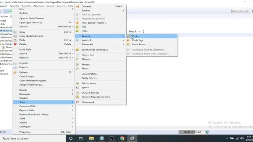Click the Scala IDE taskbar icon
This screenshot has height=142, width=253.
tap(132, 138)
